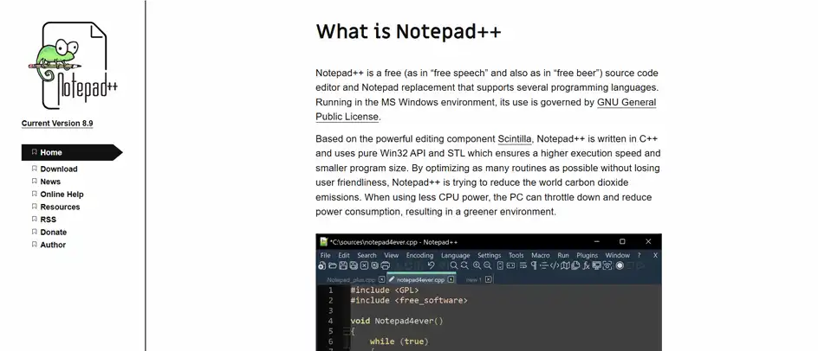Click bookmark icon beside Donate

35,232
